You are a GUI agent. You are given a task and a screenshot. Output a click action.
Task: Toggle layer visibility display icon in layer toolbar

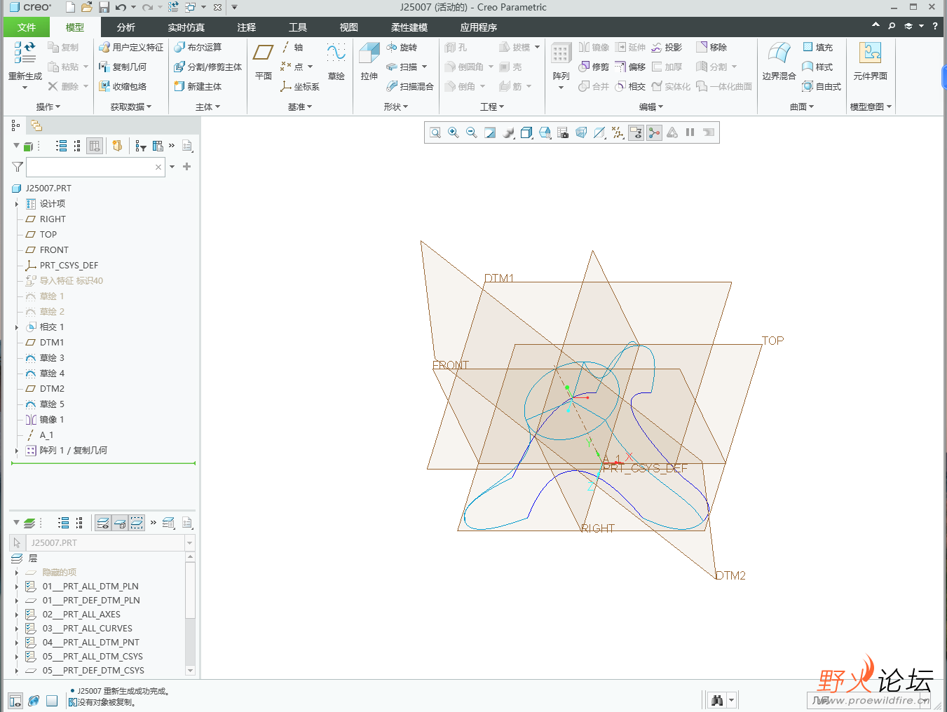103,523
